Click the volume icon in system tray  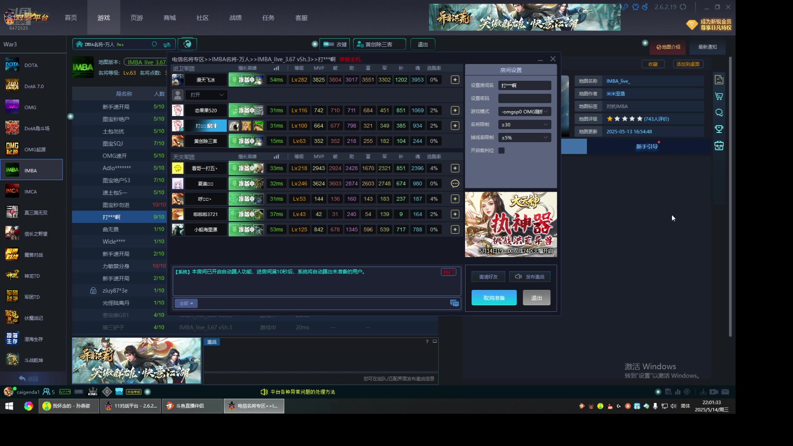click(674, 406)
